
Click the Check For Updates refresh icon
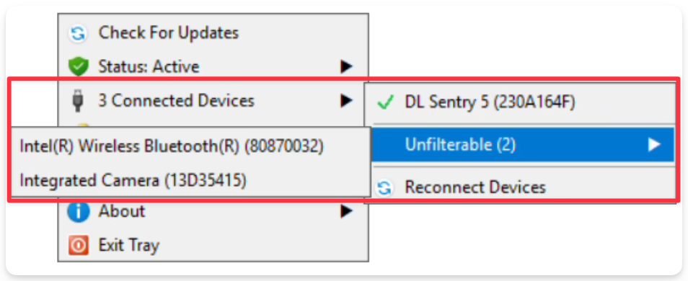point(78,33)
